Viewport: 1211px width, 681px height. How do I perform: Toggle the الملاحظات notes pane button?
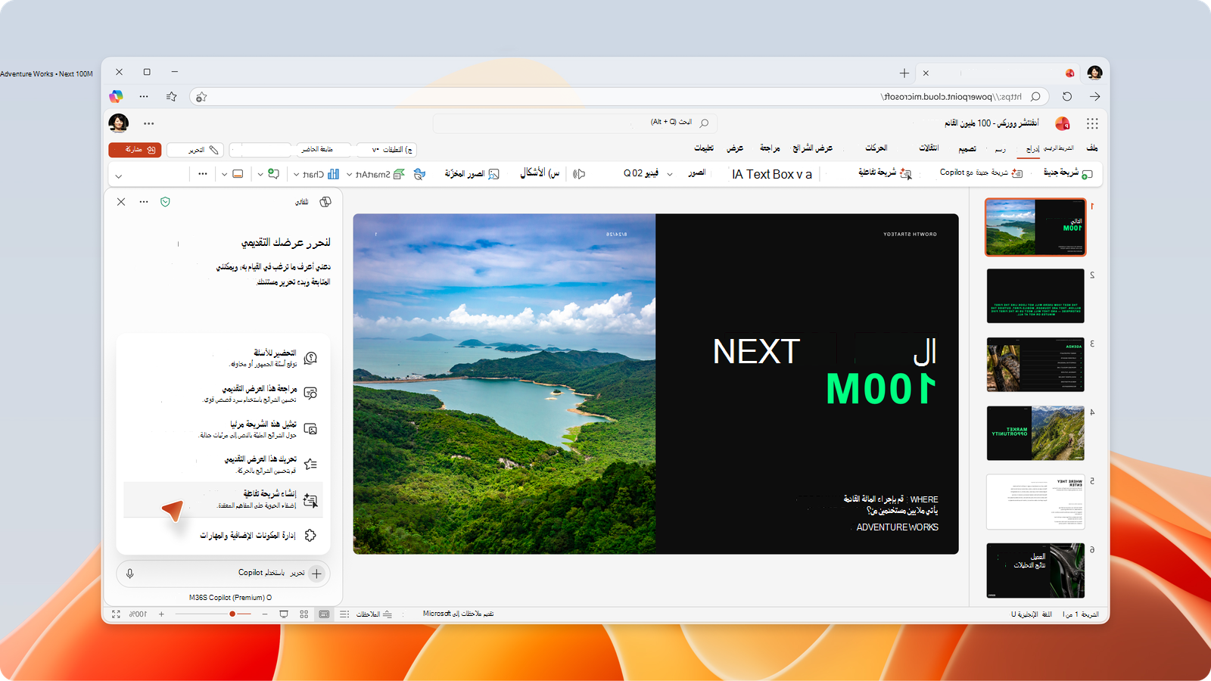375,614
